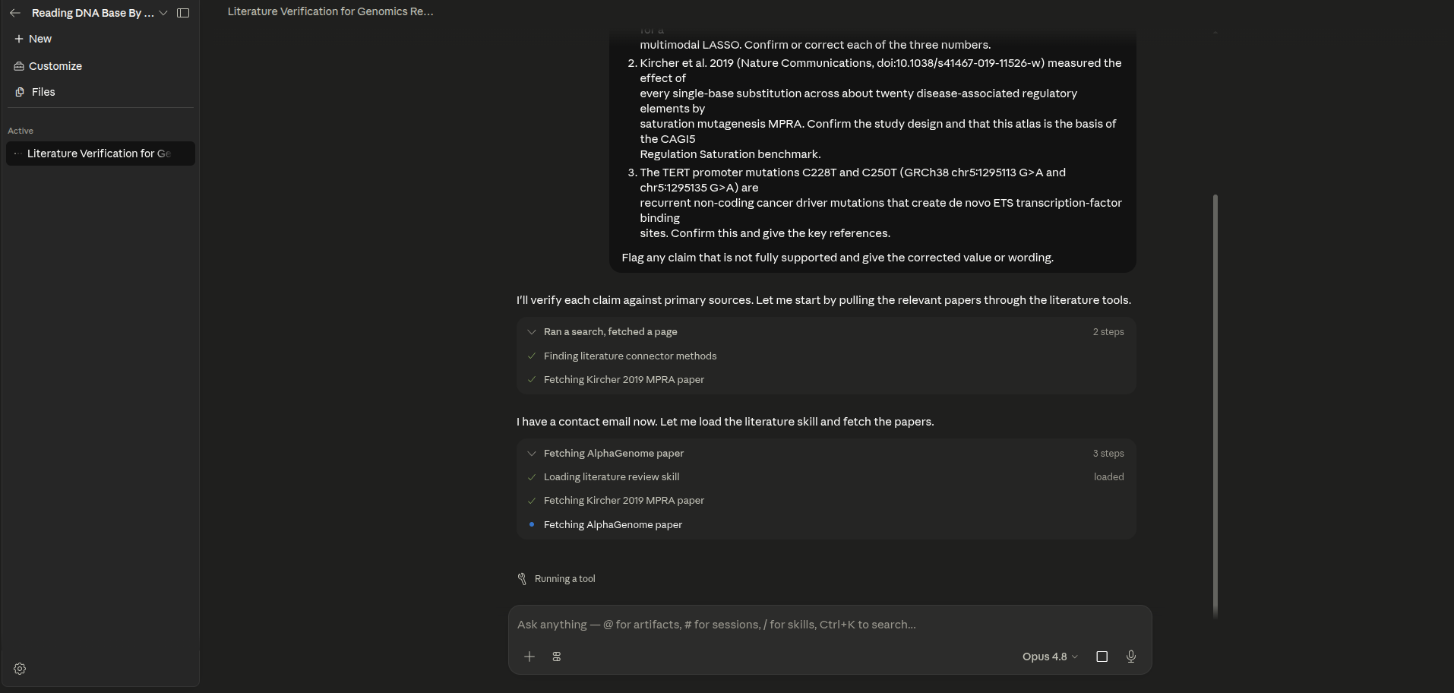Click the back arrow icon
This screenshot has height=693, width=1454.
[15, 13]
